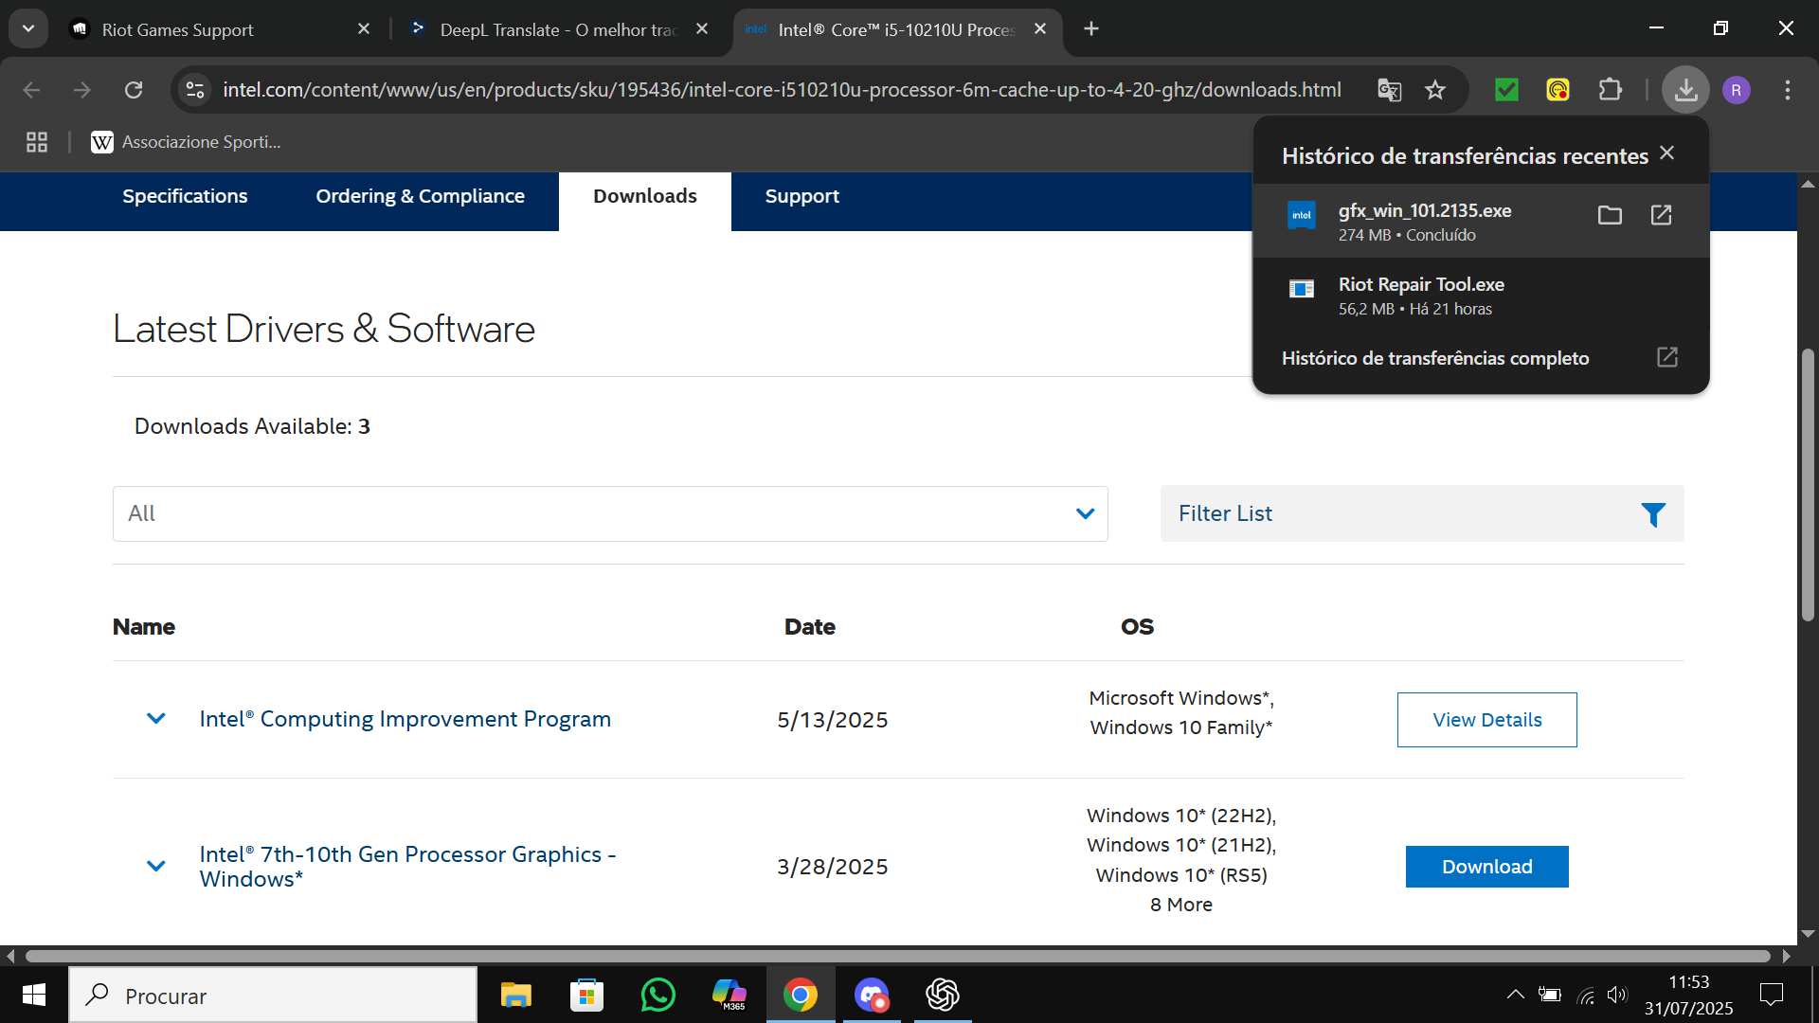The height and width of the screenshot is (1023, 1819).
Task: Expand the 7th-10th Gen Processor Graphics row
Action: [x=156, y=866]
